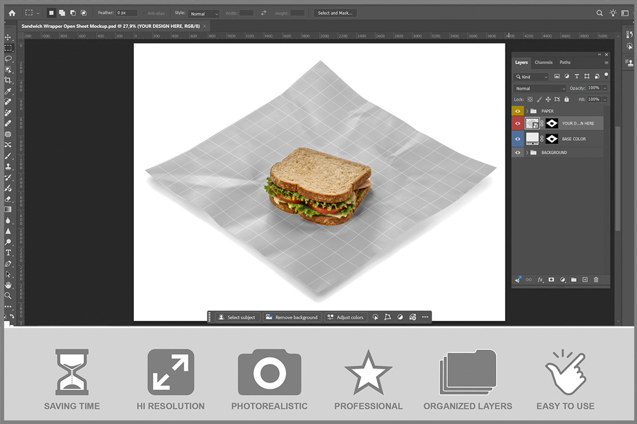Go to the Home screen icon
This screenshot has height=424, width=637.
coord(12,13)
